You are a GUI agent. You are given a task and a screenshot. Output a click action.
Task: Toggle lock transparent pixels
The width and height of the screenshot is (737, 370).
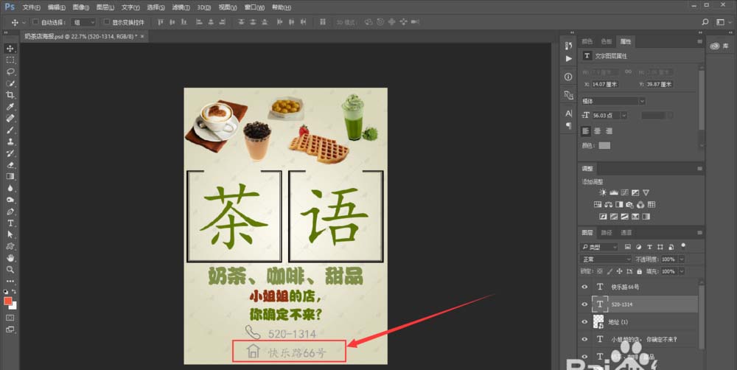pyautogui.click(x=600, y=271)
